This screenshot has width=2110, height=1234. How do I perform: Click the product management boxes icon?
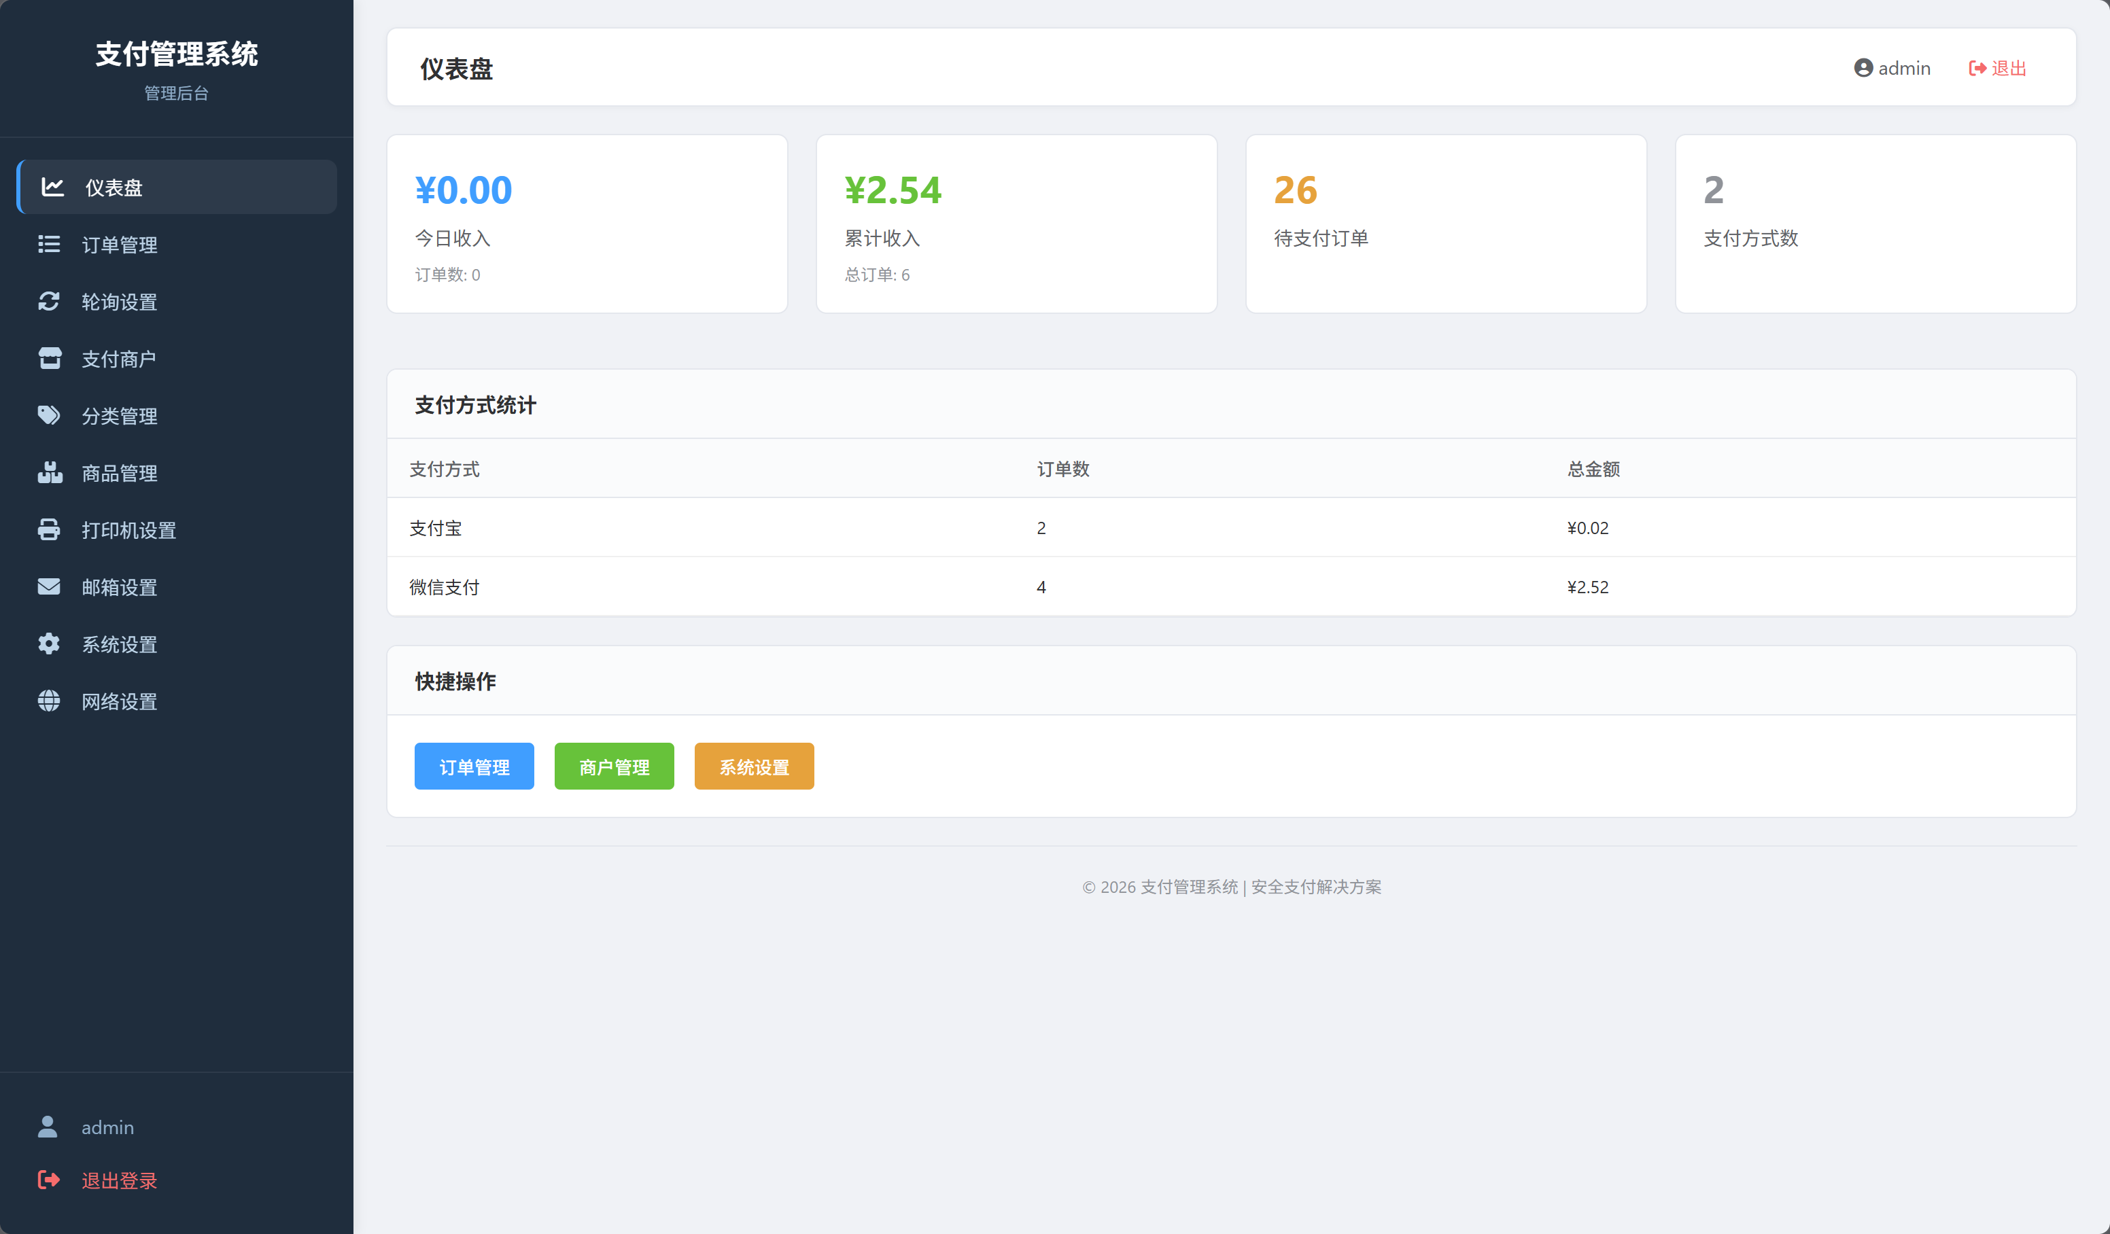pos(50,472)
